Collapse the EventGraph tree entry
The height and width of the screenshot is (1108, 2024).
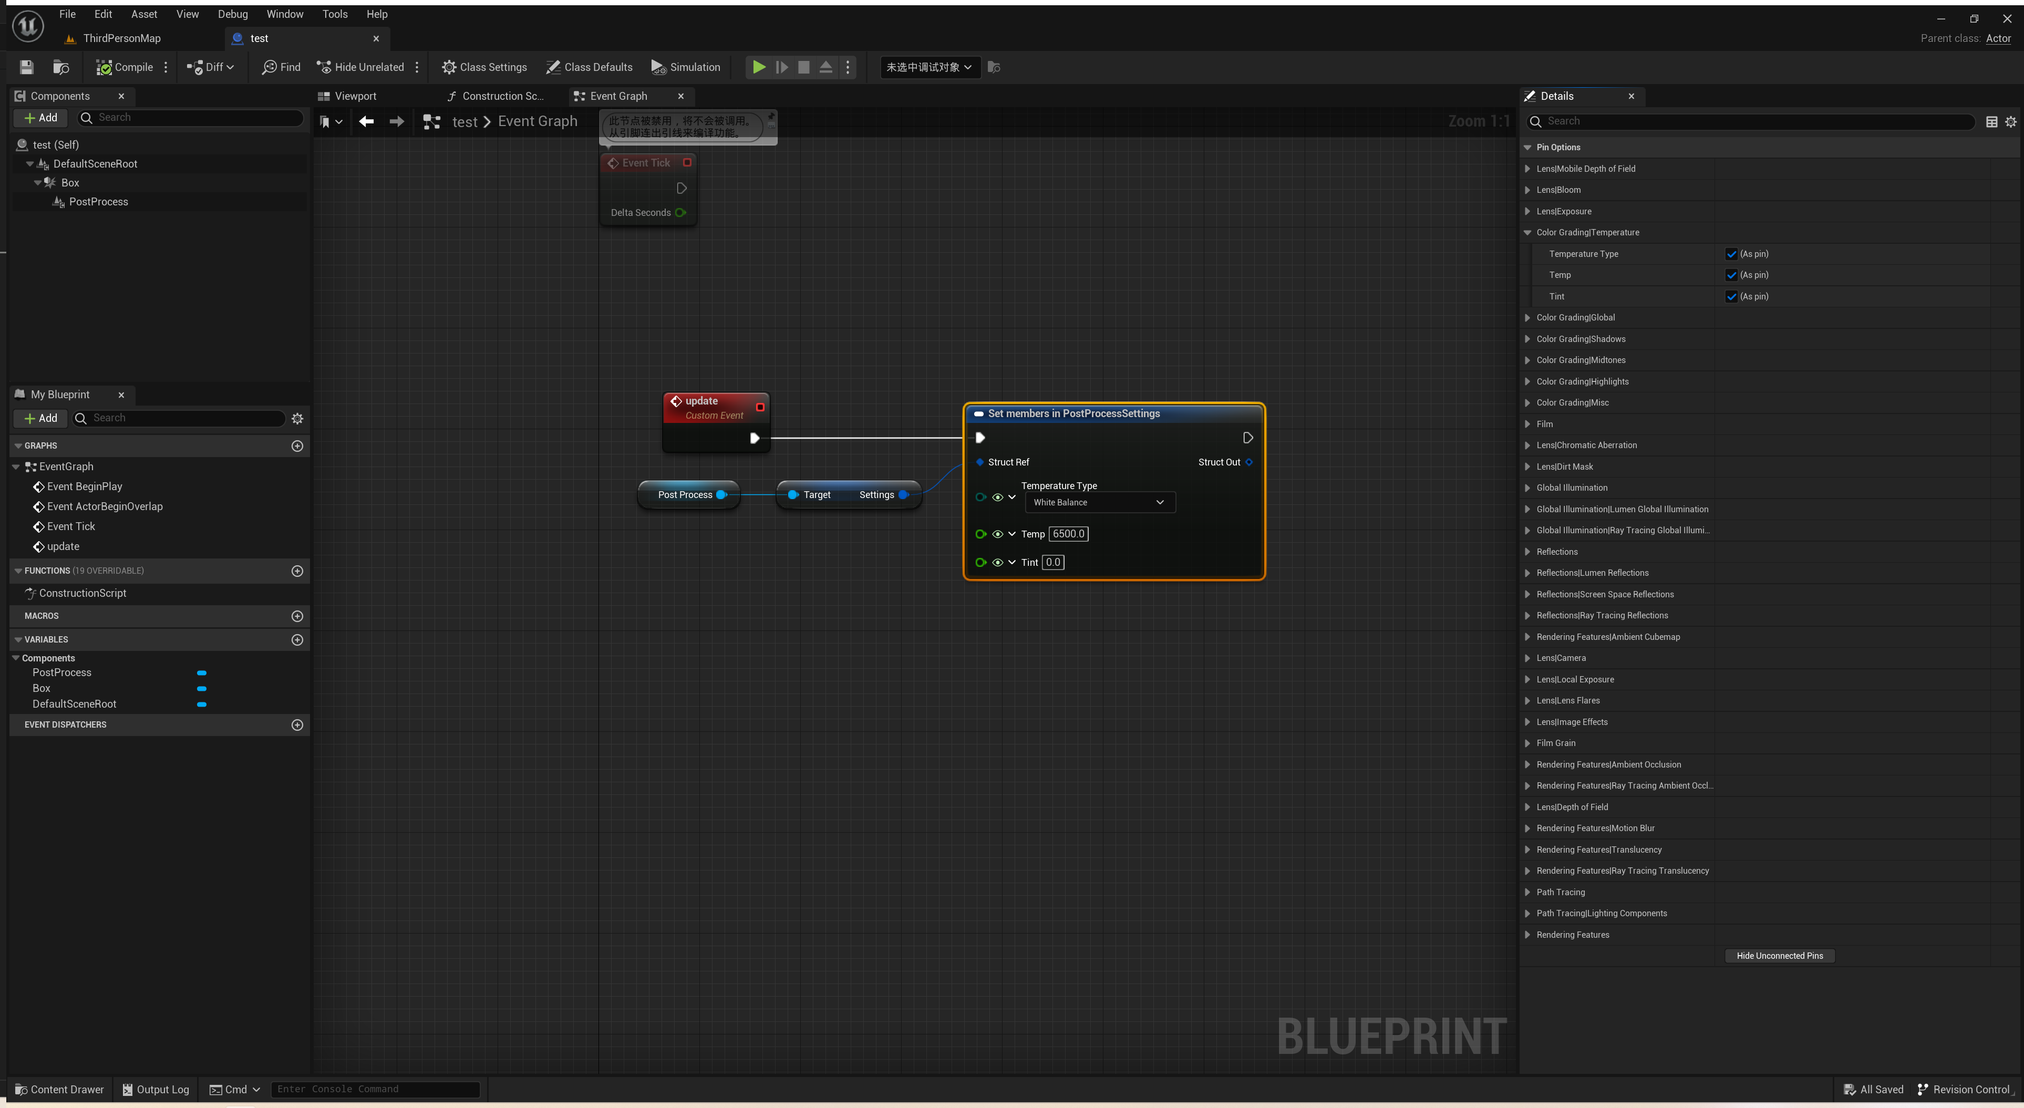(16, 467)
